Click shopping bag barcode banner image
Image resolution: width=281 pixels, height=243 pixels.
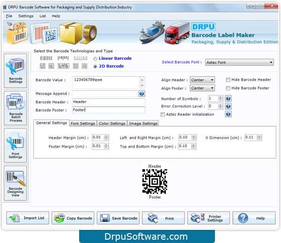coord(18,33)
